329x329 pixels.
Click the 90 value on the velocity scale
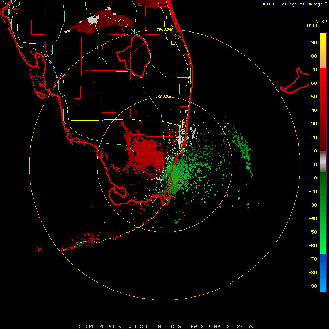[314, 43]
